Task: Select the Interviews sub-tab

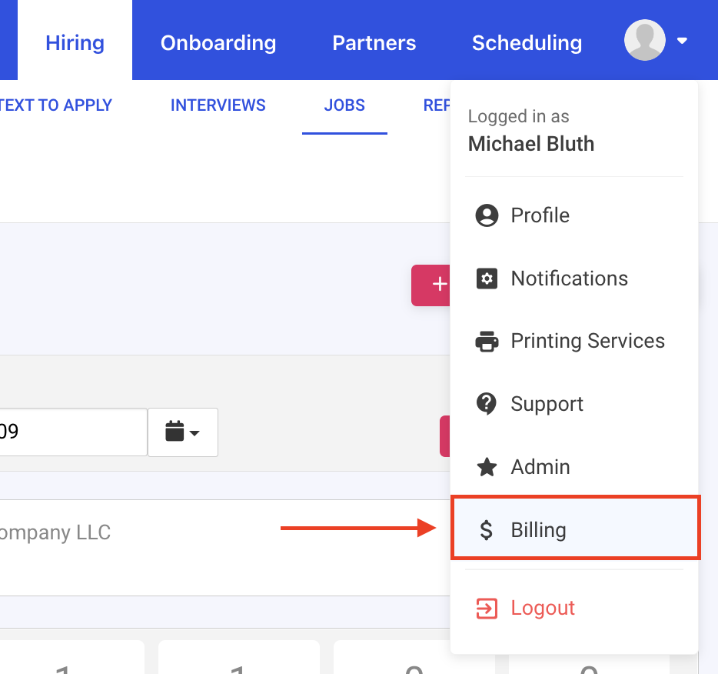Action: pyautogui.click(x=218, y=105)
